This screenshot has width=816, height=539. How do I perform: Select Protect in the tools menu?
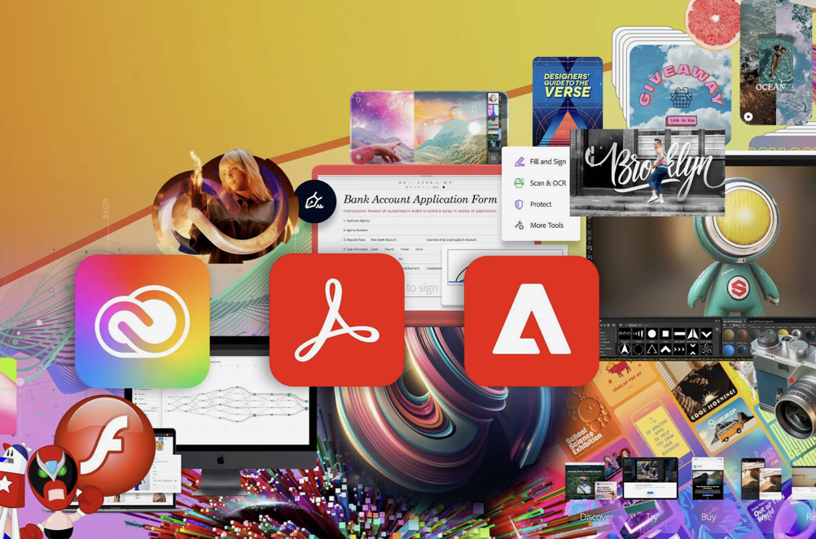(541, 204)
